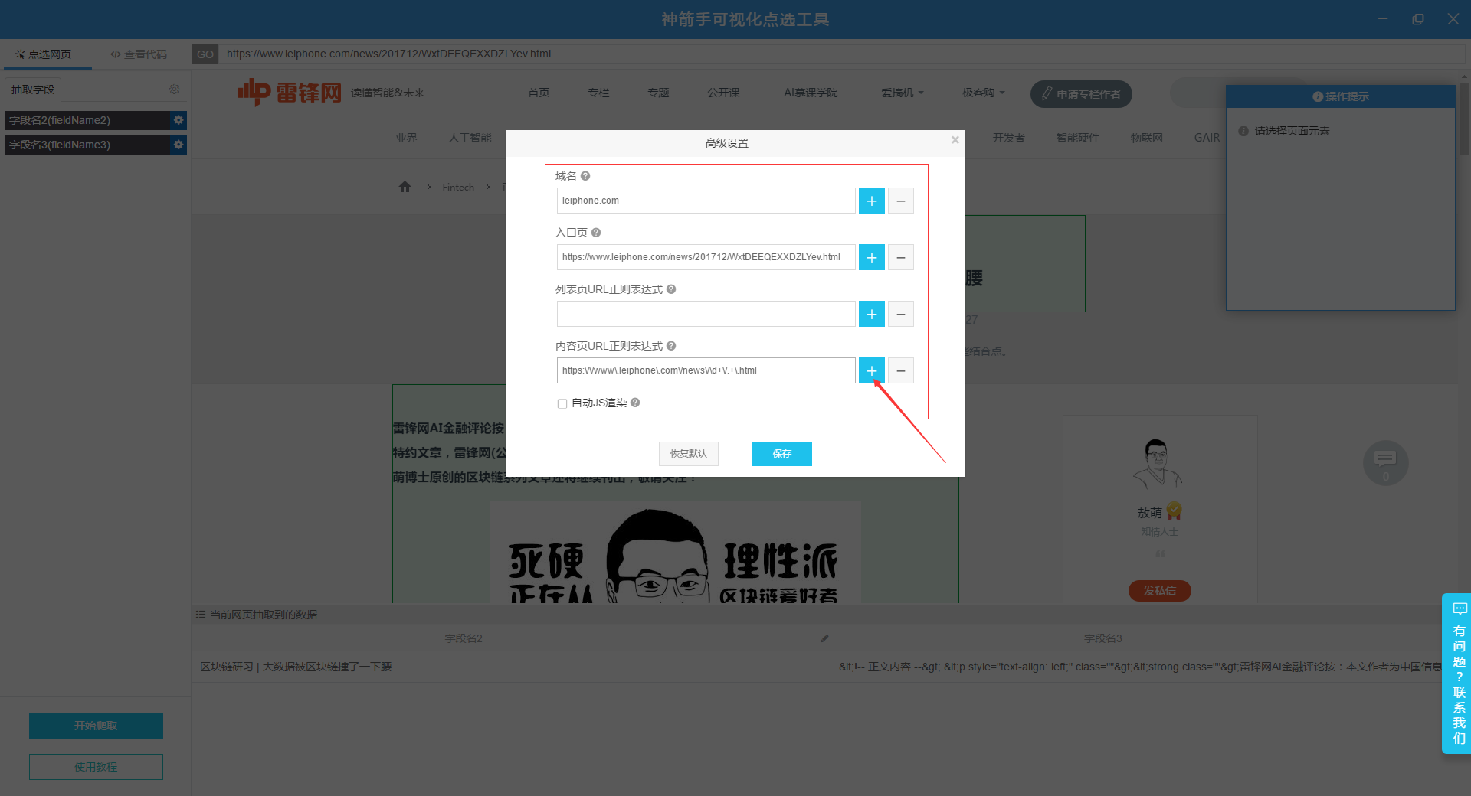Viewport: 1471px width, 796px height.
Task: Click the extraction field panel gear icon
Action: [175, 90]
